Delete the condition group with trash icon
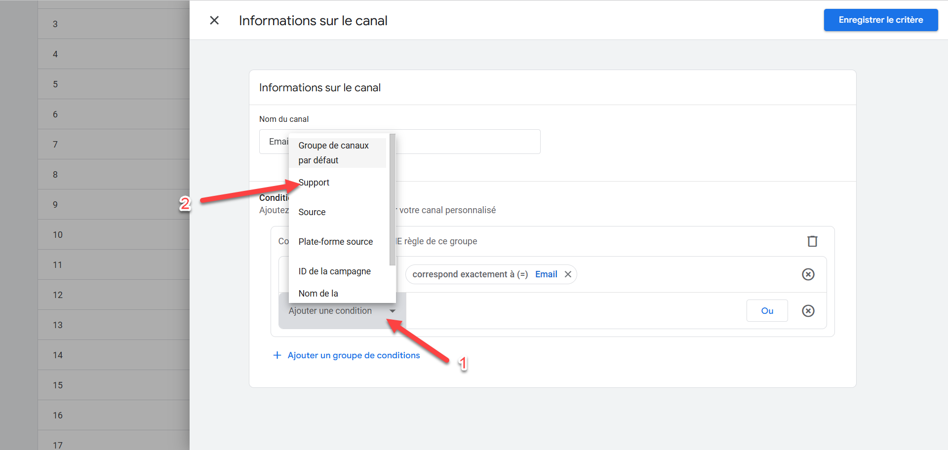948x450 pixels. [x=812, y=241]
